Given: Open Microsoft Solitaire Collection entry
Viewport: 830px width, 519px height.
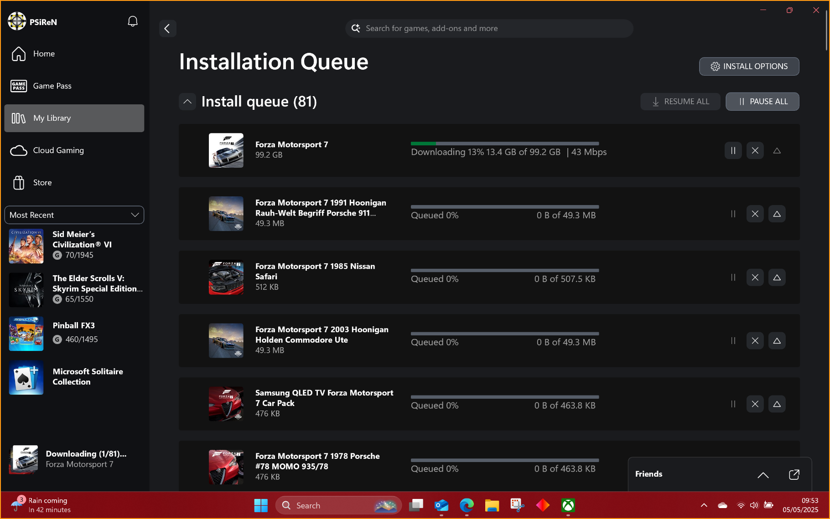Looking at the screenshot, I should click(75, 377).
